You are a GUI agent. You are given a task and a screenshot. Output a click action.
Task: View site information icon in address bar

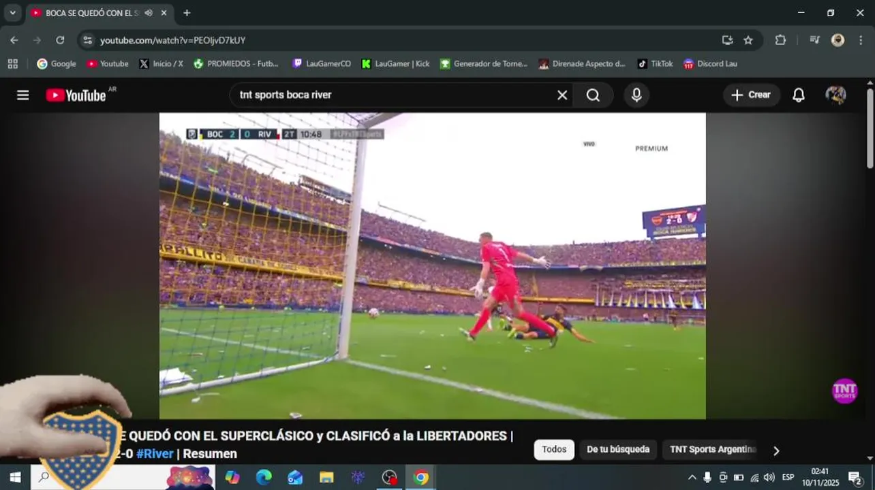(87, 40)
